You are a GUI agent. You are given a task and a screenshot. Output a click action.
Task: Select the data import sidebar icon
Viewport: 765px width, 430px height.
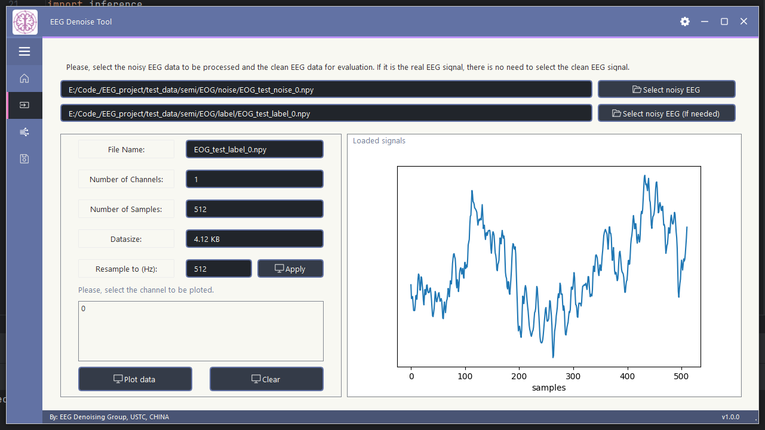pyautogui.click(x=24, y=105)
